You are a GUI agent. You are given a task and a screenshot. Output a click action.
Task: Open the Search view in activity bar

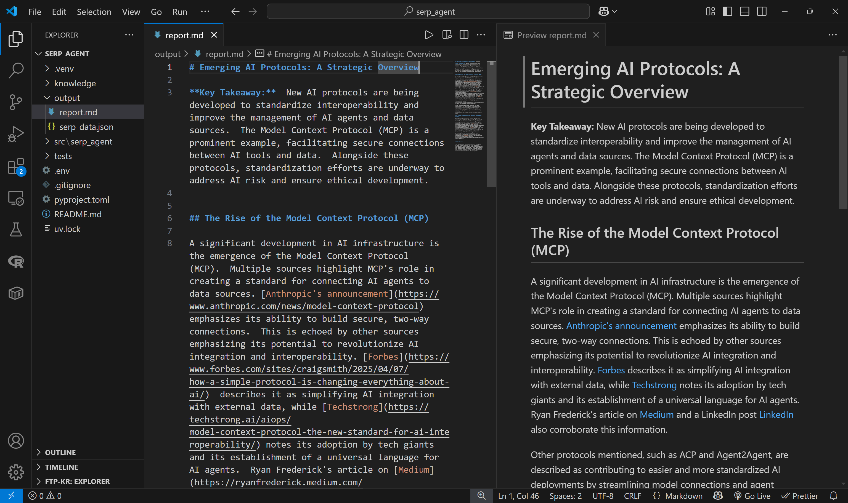[x=16, y=70]
